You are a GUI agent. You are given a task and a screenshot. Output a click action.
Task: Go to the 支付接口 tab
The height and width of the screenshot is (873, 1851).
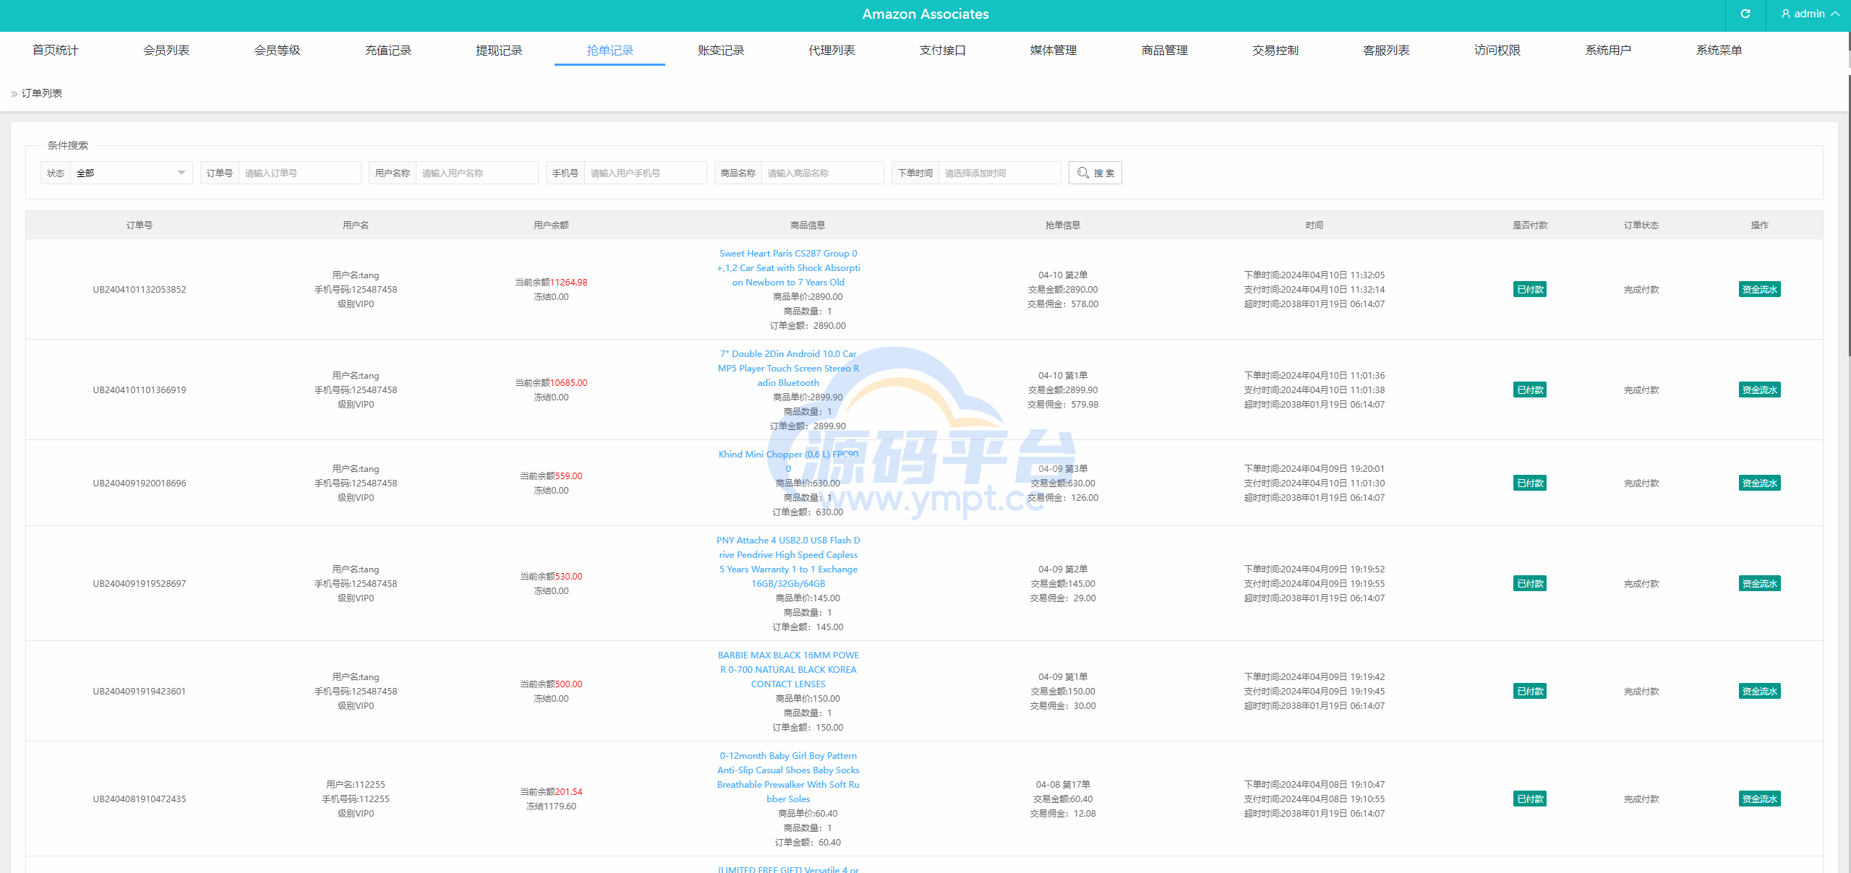tap(943, 50)
